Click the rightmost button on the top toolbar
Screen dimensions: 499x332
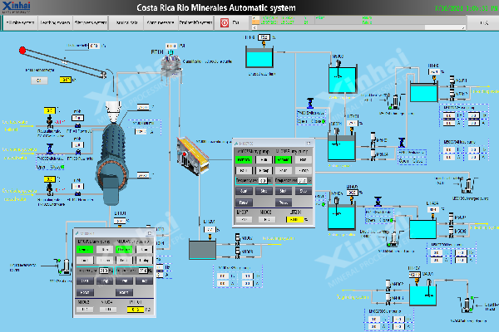482,24
